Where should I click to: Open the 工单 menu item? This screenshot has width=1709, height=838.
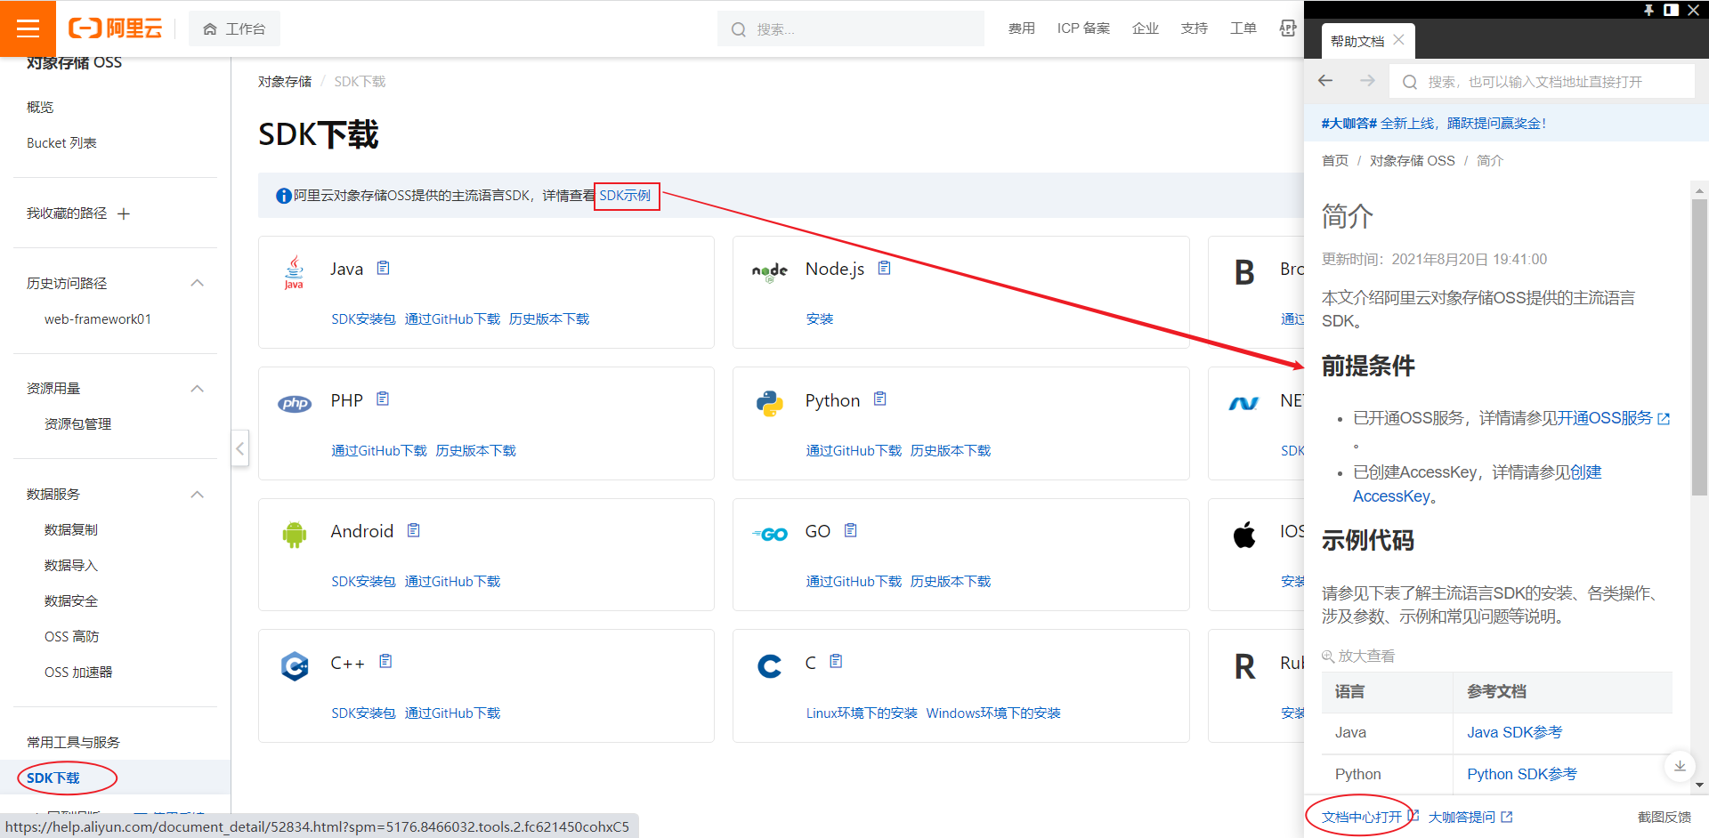pos(1243,28)
